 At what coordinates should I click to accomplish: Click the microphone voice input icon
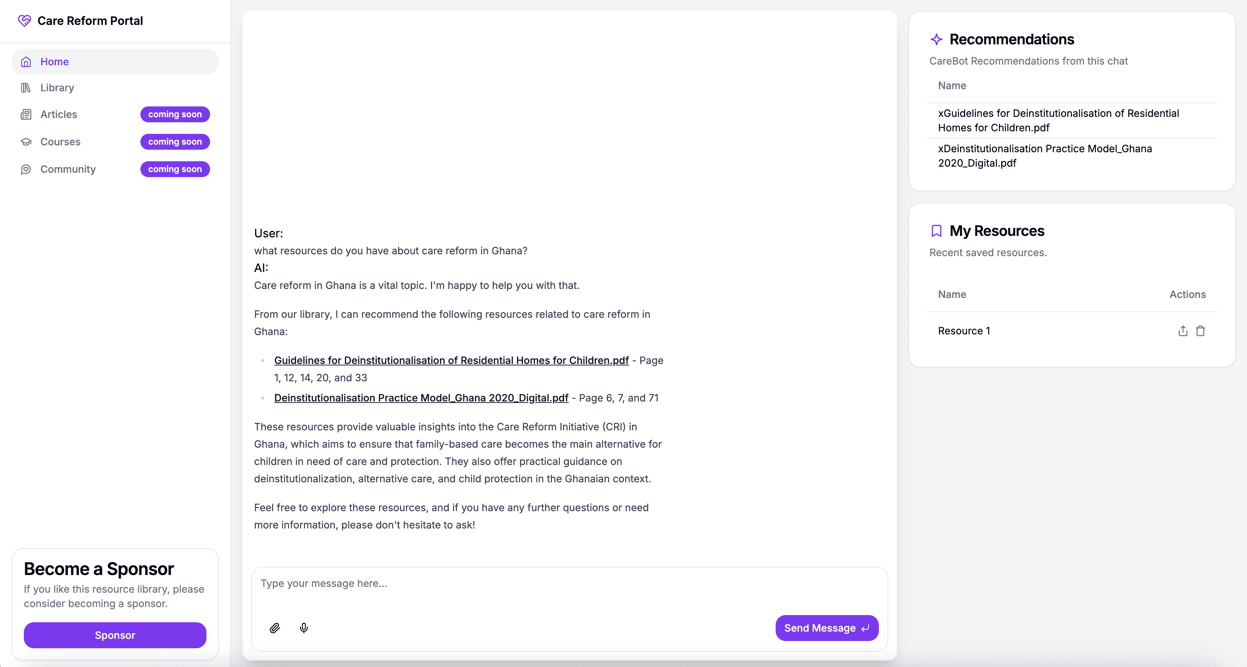pyautogui.click(x=304, y=628)
